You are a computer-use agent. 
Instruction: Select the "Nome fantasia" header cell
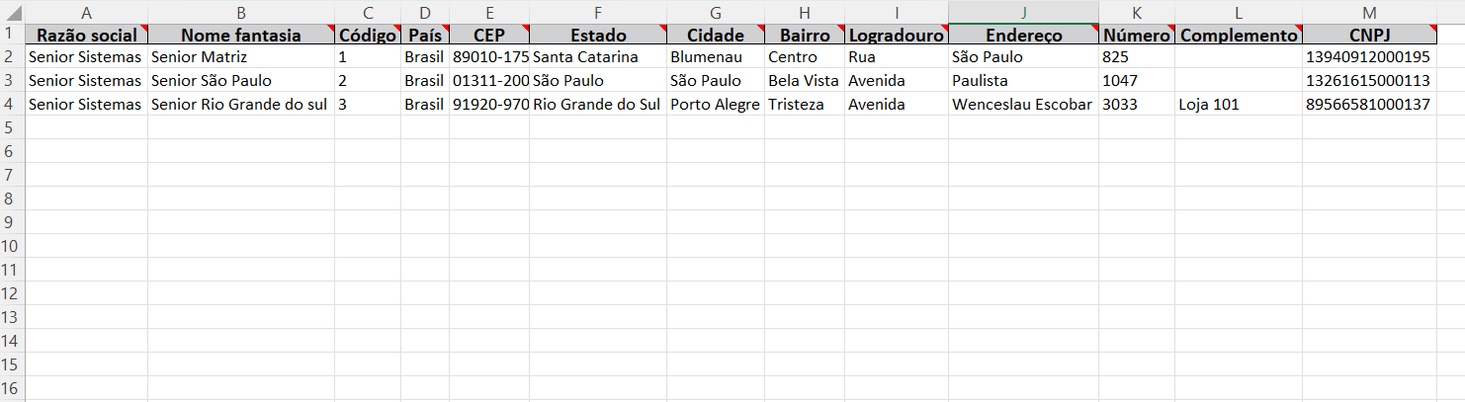(x=240, y=35)
